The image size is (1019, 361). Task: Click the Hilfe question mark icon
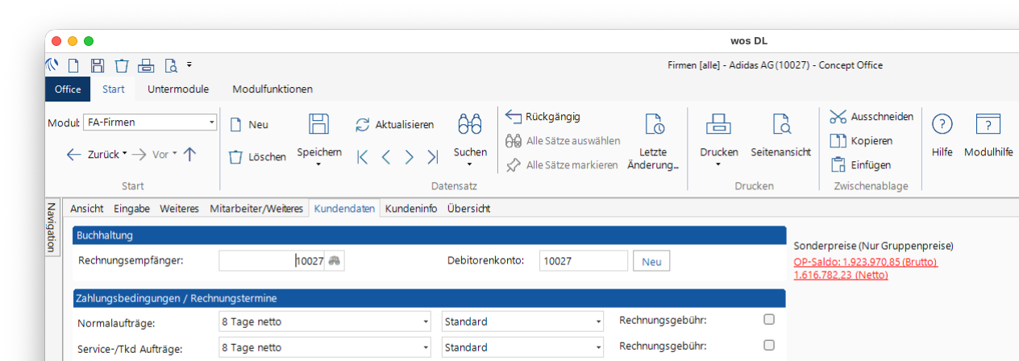942,124
